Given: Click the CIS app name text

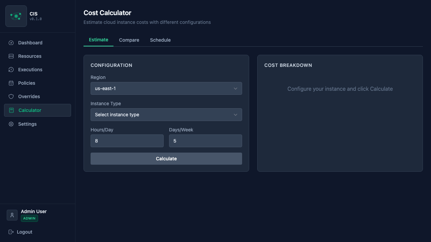Looking at the screenshot, I should (x=34, y=14).
